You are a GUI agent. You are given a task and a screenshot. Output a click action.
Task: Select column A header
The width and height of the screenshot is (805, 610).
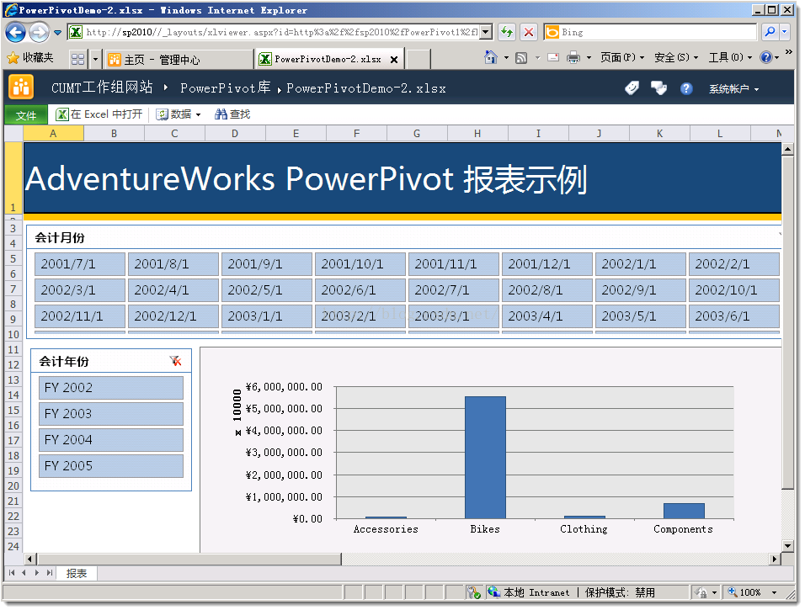[53, 134]
